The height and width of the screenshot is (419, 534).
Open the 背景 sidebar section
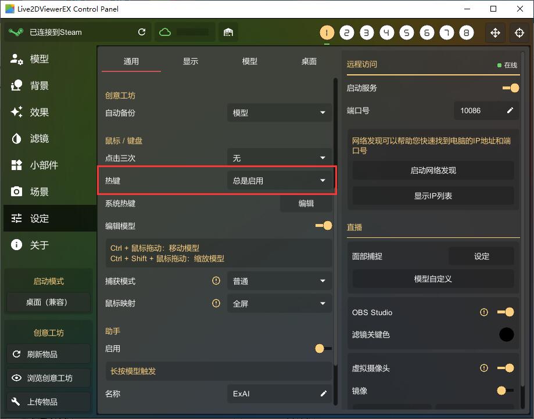[x=50, y=85]
